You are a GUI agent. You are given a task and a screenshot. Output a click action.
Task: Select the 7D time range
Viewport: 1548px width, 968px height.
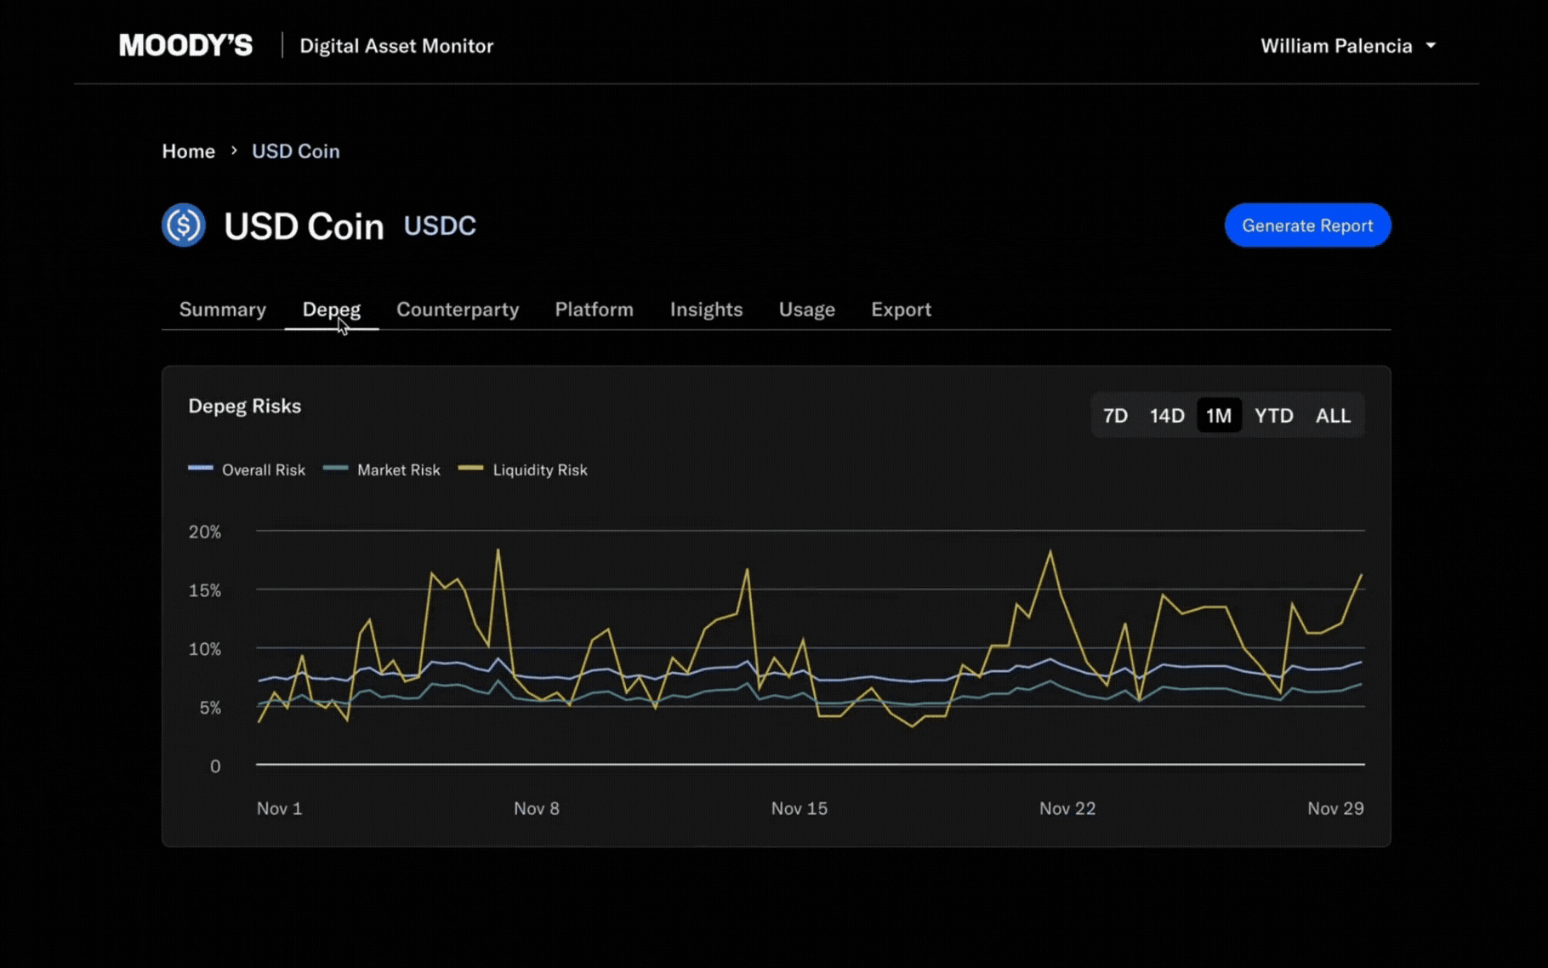1115,416
